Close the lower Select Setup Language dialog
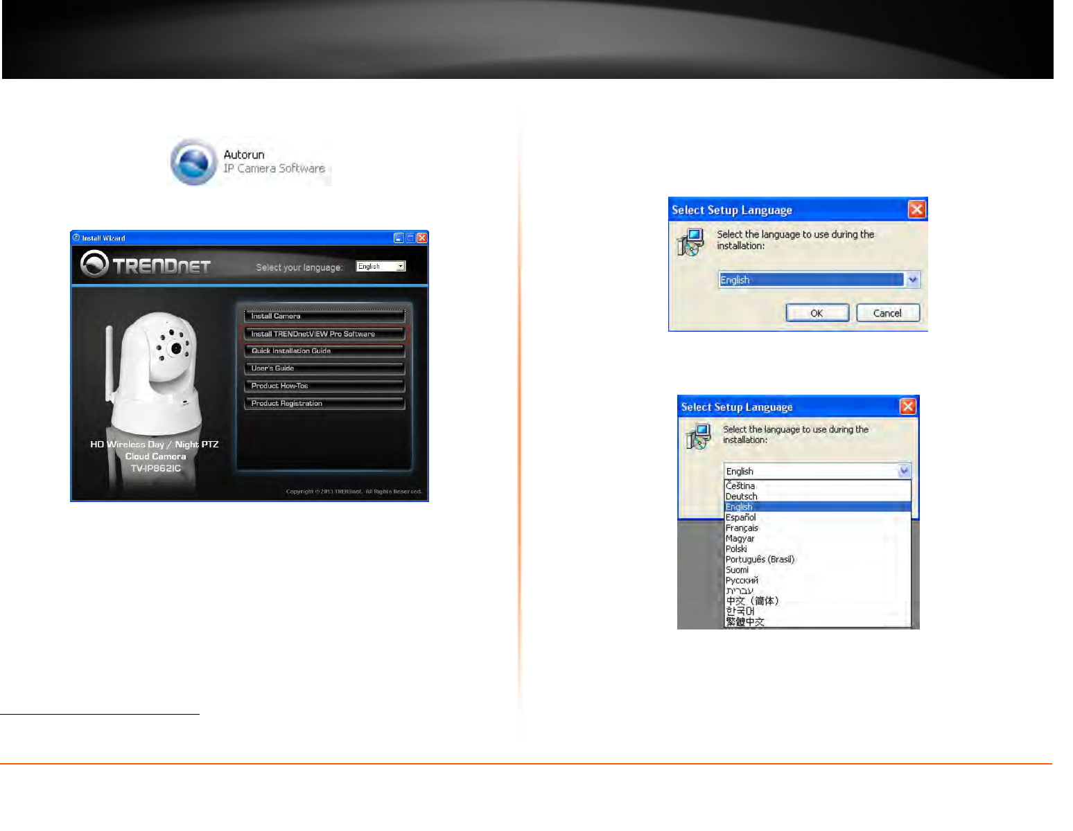The height and width of the screenshot is (831, 1073). [907, 406]
